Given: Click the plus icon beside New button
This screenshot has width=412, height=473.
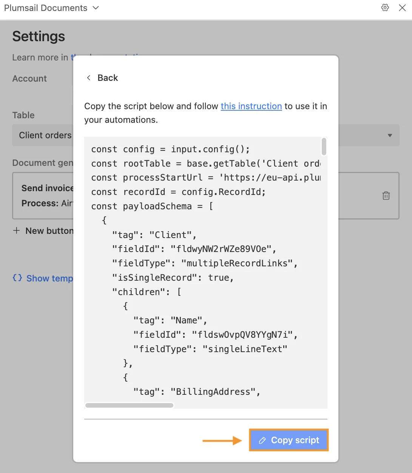Looking at the screenshot, I should 17,230.
